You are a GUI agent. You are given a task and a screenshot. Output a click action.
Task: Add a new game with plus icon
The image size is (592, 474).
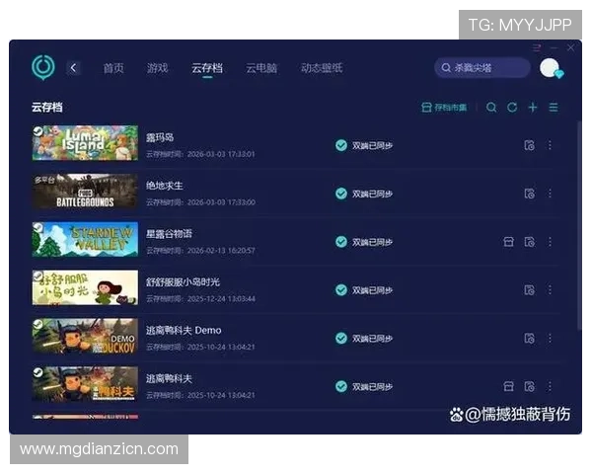coord(533,108)
